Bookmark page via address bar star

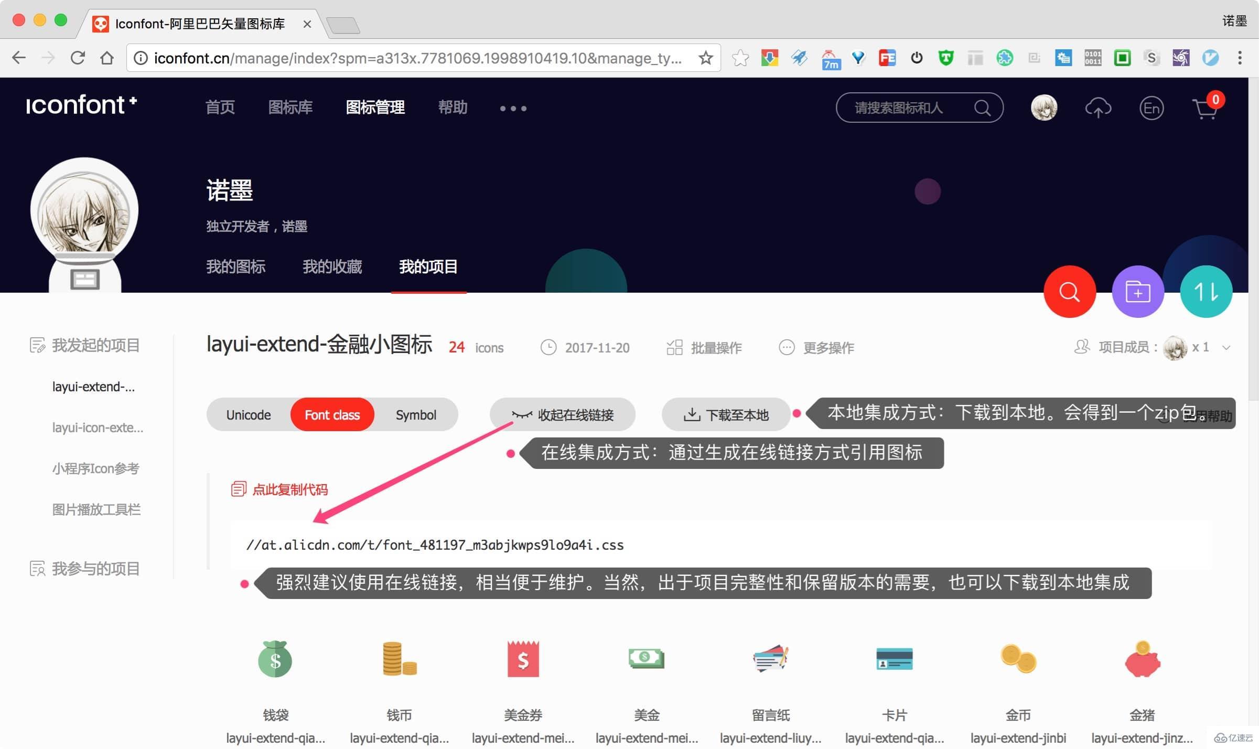point(706,58)
